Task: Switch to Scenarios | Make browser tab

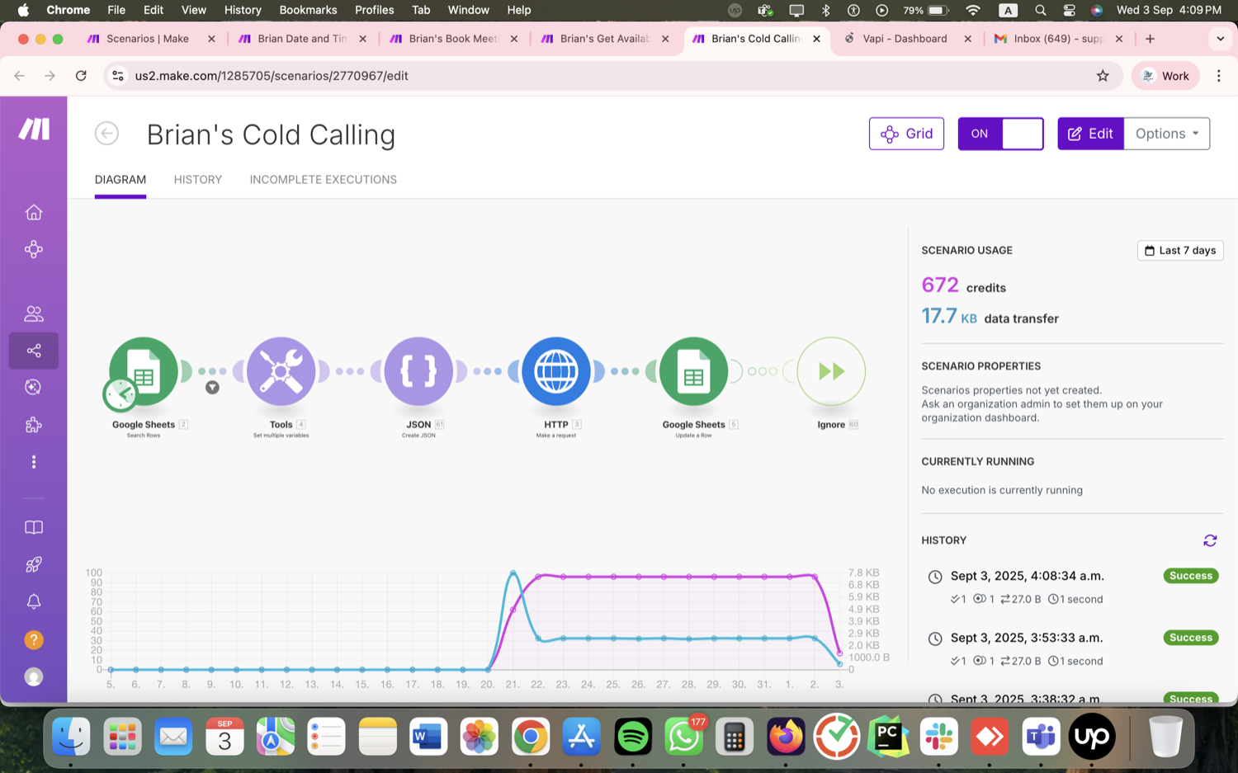Action: click(149, 39)
